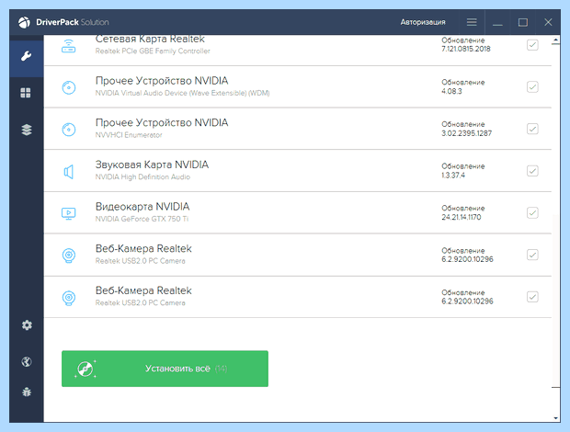The image size is (570, 432).
Task: Uncheck Realtek PCIe GBE Family Controller driver
Action: coord(532,45)
